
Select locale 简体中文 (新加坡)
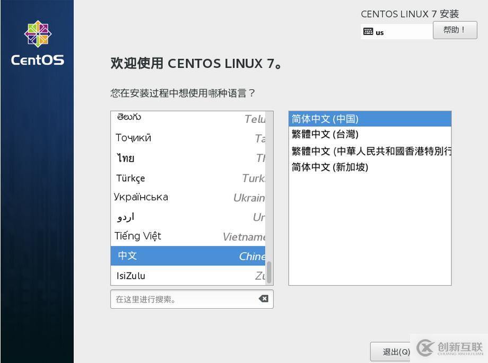coord(370,167)
